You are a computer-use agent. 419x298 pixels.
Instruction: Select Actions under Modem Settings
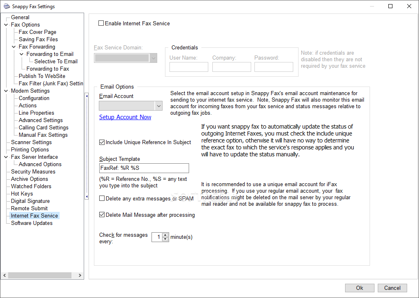[x=27, y=105]
